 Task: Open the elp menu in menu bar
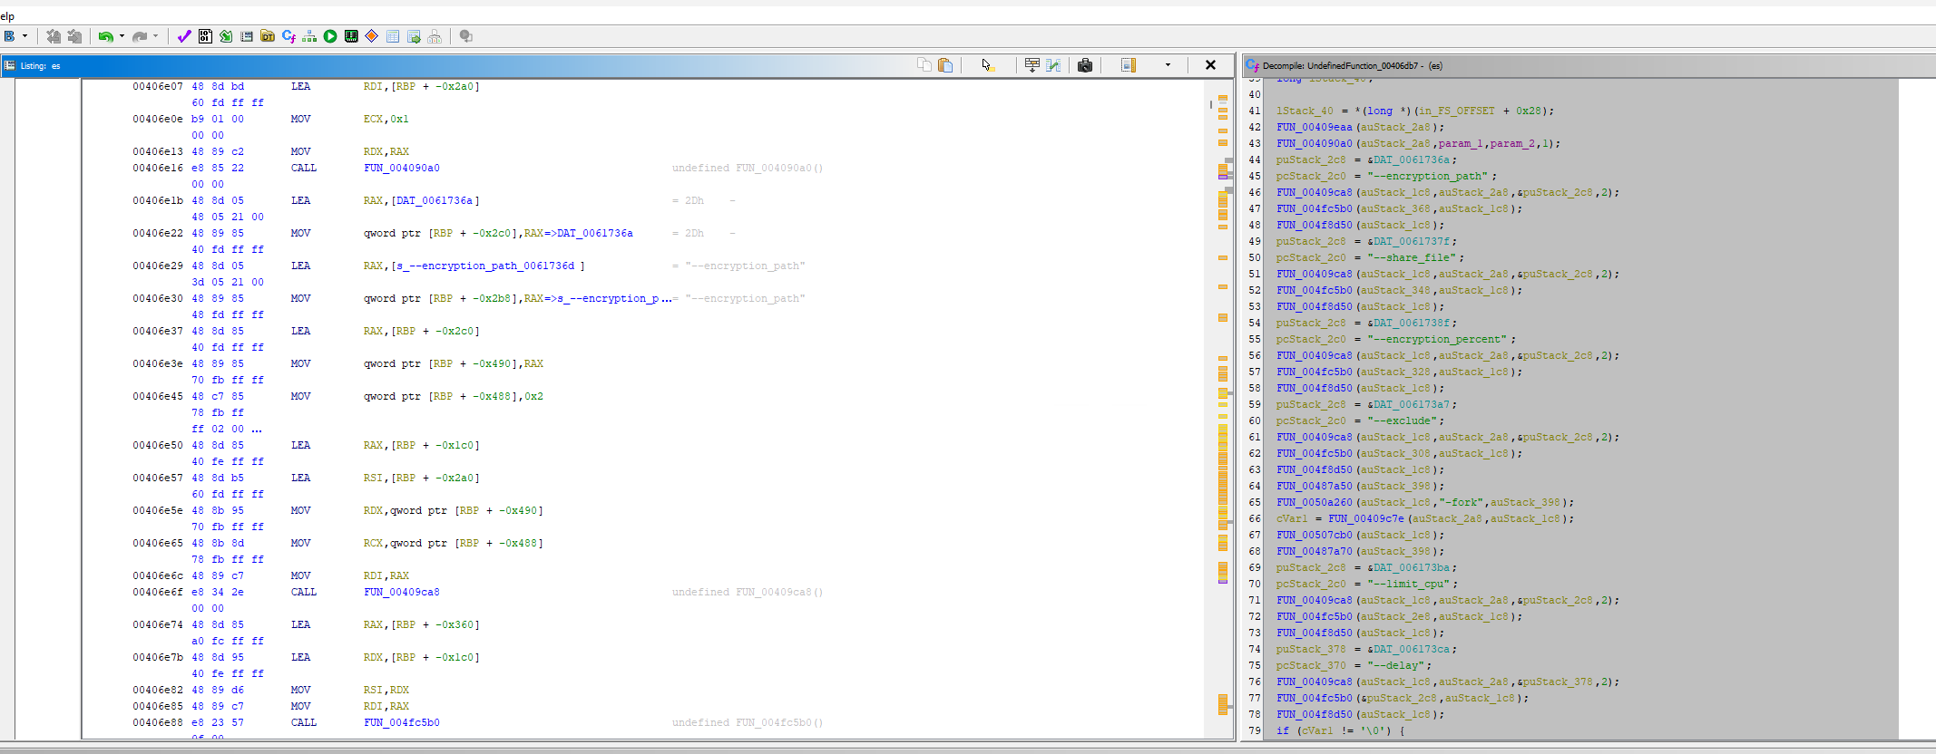[x=7, y=16]
